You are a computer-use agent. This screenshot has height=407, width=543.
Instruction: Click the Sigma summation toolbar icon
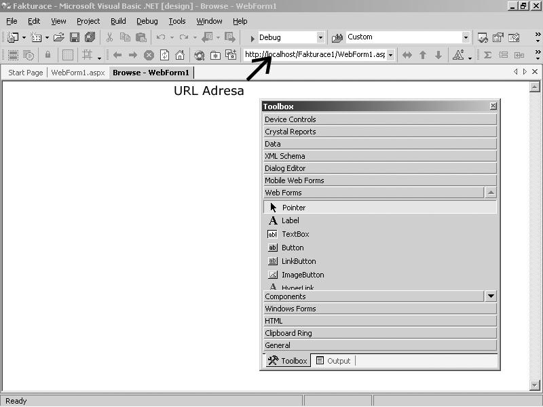click(487, 55)
